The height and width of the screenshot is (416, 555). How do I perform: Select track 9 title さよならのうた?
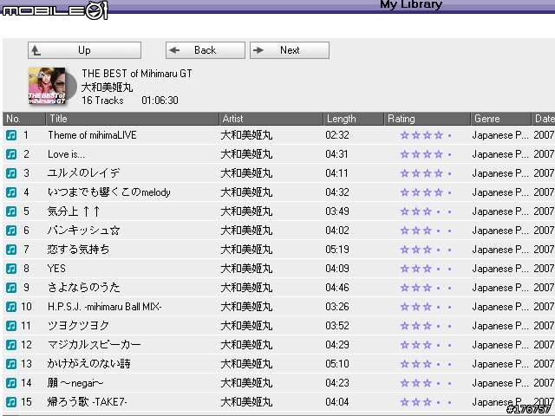click(x=84, y=288)
